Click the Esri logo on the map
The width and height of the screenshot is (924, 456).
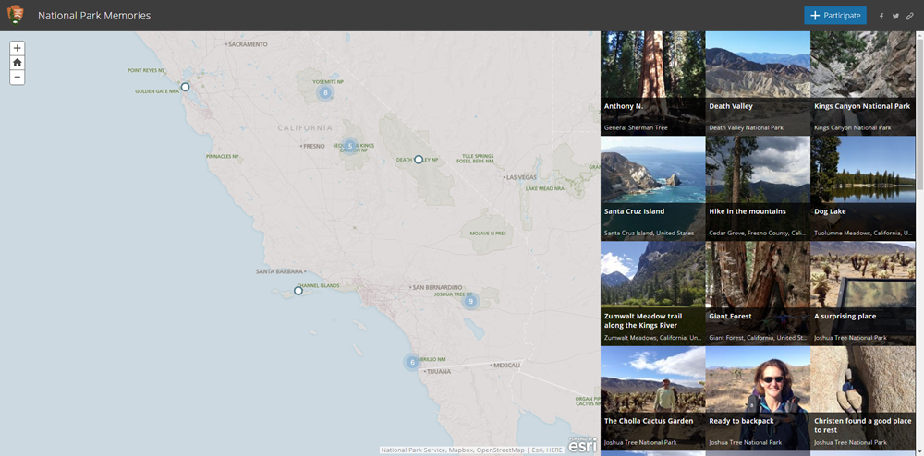(x=582, y=446)
